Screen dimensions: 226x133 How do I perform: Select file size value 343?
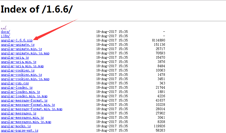click(x=162, y=83)
